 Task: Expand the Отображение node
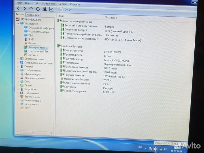click(18, 70)
